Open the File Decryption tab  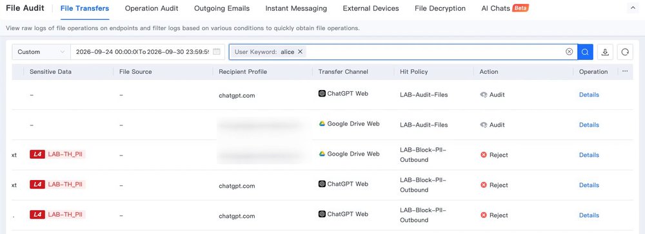(440, 8)
